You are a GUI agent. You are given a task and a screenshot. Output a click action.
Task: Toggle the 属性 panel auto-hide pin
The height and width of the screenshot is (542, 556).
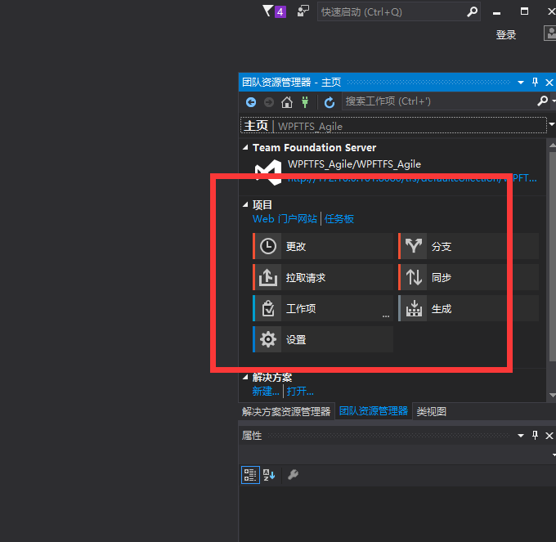[x=535, y=435]
